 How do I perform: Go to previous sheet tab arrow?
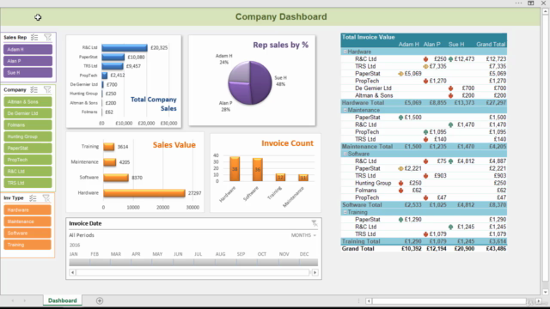[13, 300]
